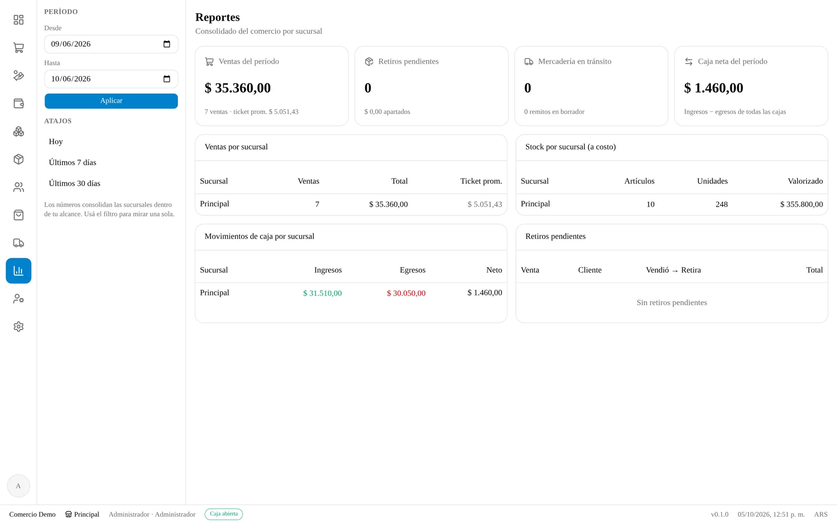837x523 pixels.
Task: Open the shopping cart sales icon
Action: tap(18, 48)
